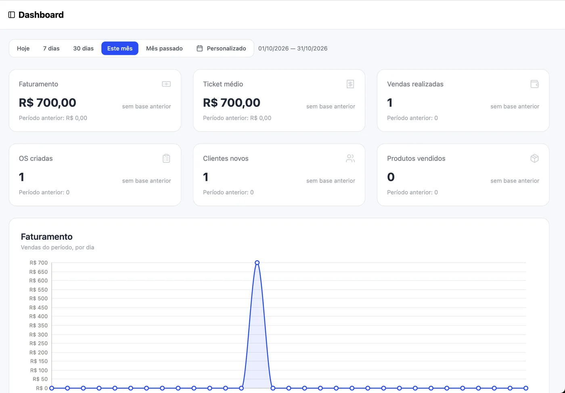Click the calendar icon beside Personalizado
This screenshot has height=393, width=565.
pyautogui.click(x=199, y=48)
